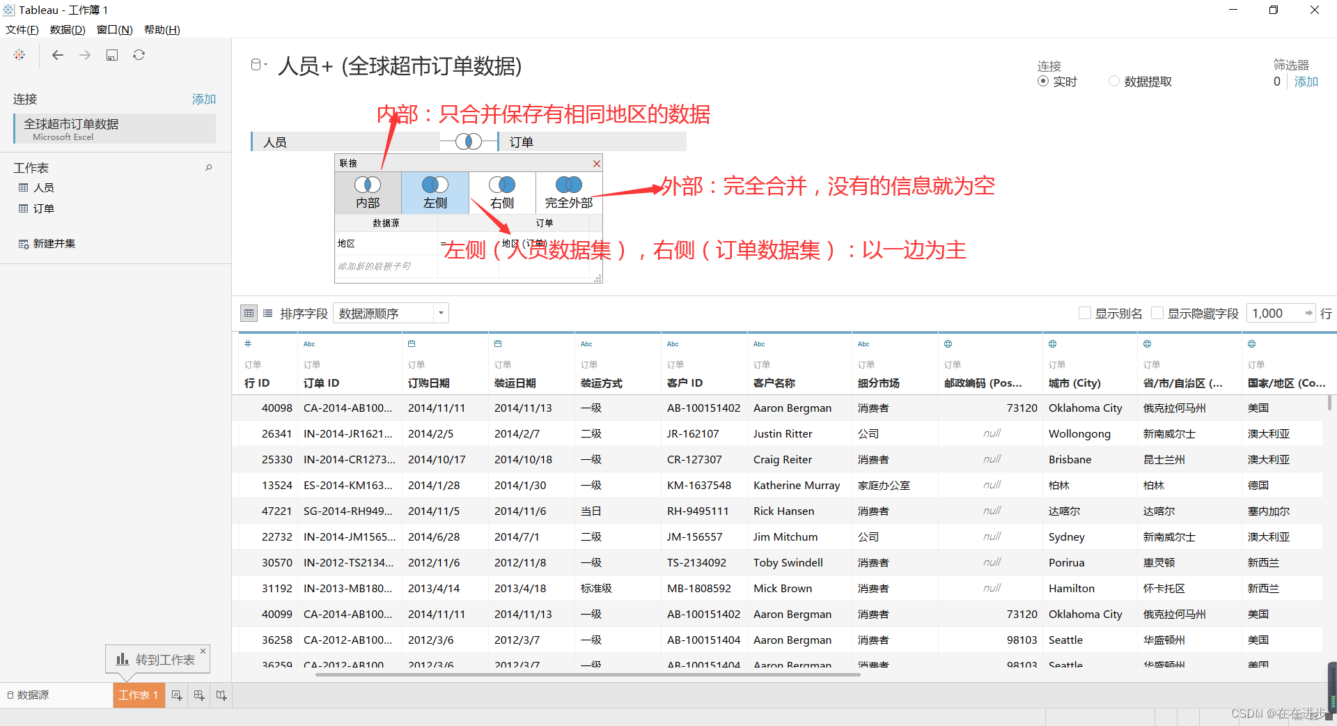Click the 装运方式 column header
The width and height of the screenshot is (1337, 726).
(x=602, y=383)
